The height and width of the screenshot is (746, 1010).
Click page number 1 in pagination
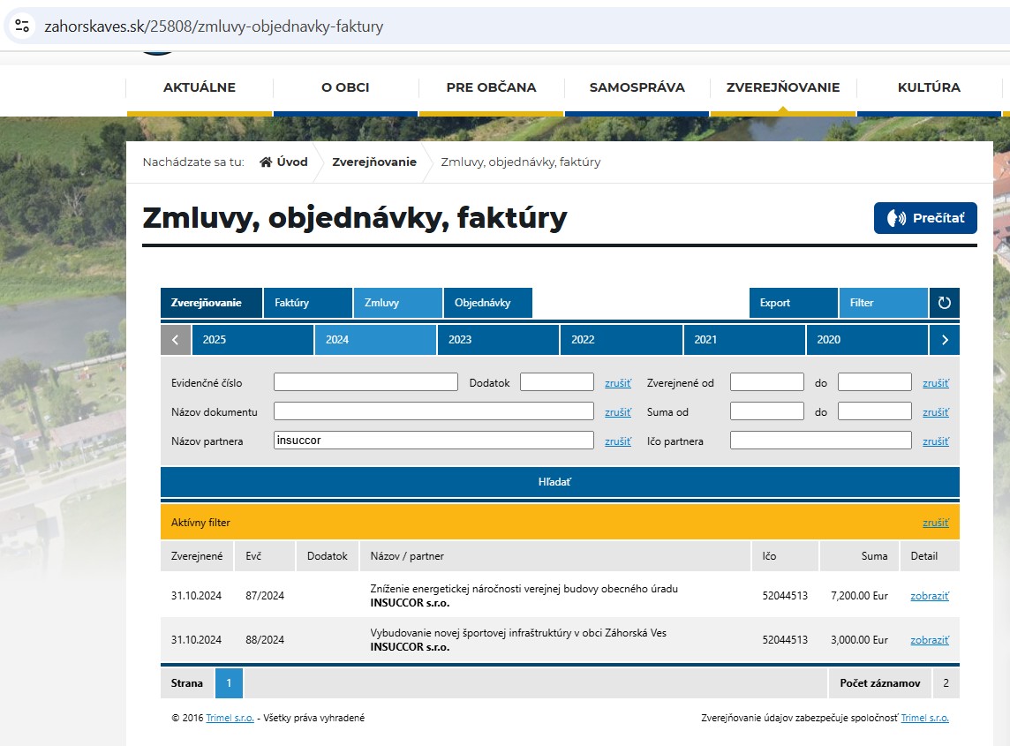tap(229, 683)
